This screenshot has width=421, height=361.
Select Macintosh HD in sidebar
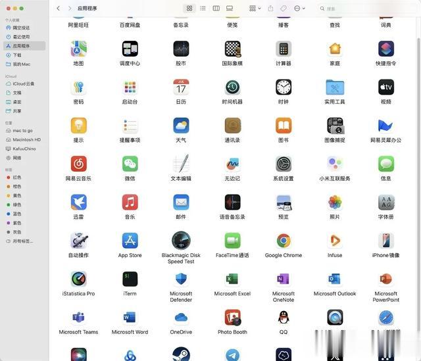[x=24, y=139]
